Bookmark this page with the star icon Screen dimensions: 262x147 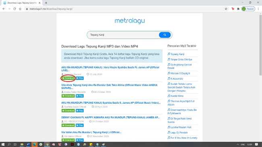tap(226, 9)
